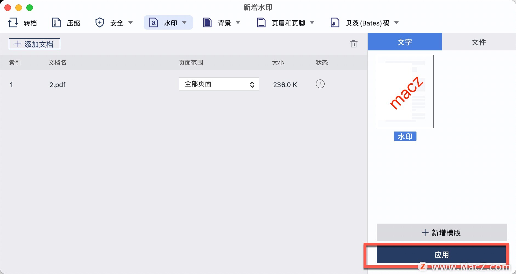Expand the 背景 dropdown arrow
Viewport: 516px width, 274px height.
pyautogui.click(x=238, y=23)
